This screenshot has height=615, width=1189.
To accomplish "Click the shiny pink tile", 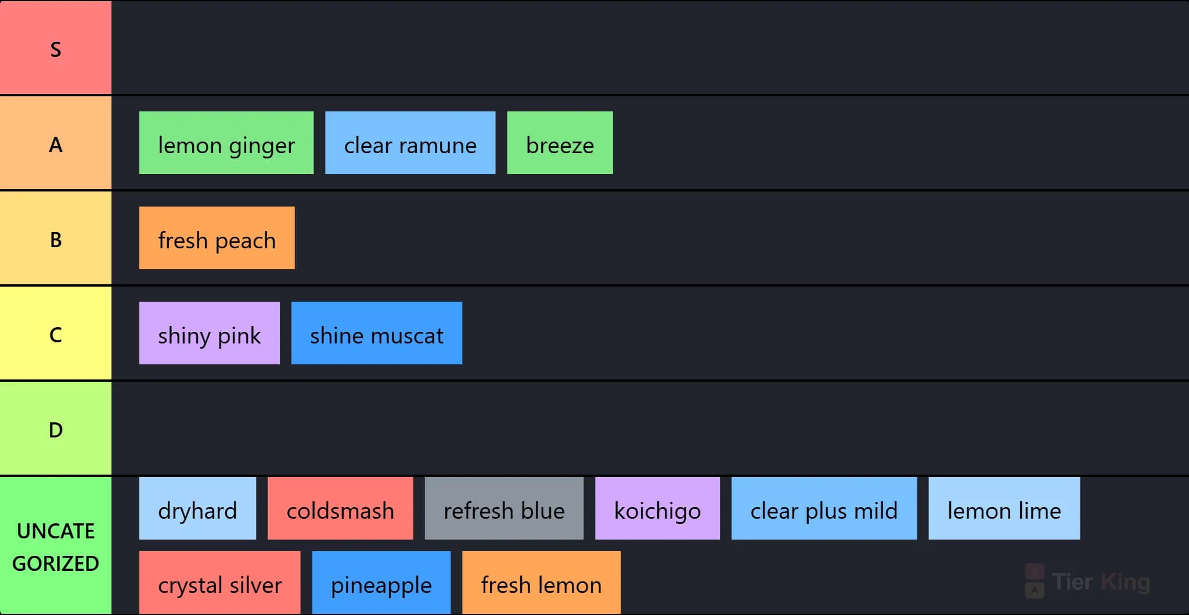I will tap(210, 333).
